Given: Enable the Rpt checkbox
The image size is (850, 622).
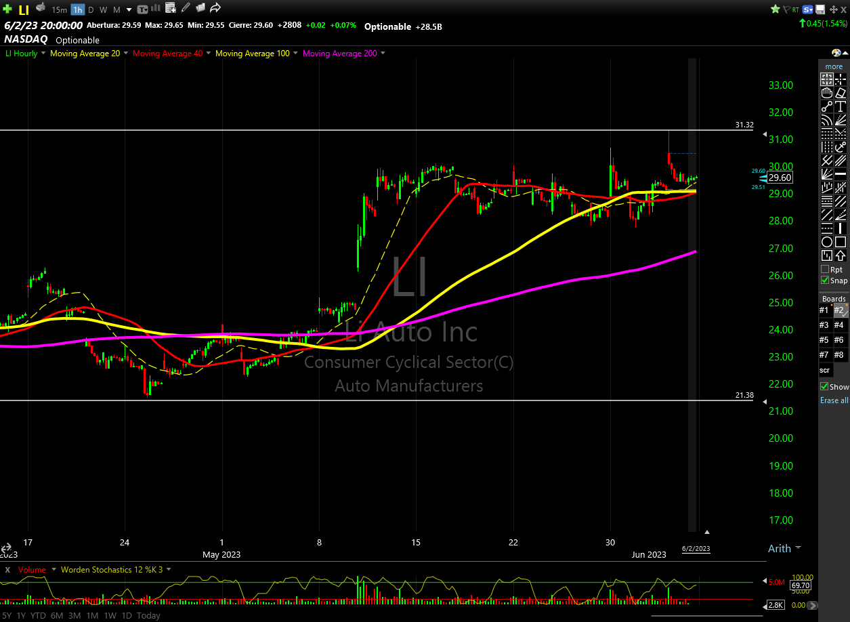Looking at the screenshot, I should [824, 269].
